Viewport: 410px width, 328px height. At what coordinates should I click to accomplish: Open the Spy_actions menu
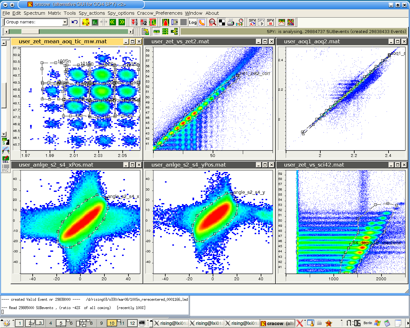point(92,13)
